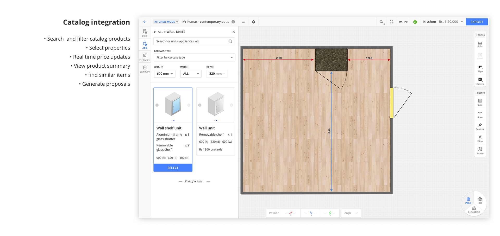Click the Position Y input field

point(311,213)
